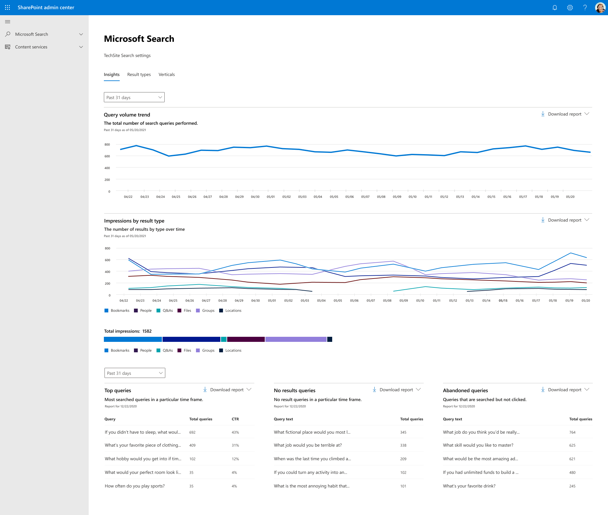Expand the Microsoft Search sidebar chevron
Image resolution: width=608 pixels, height=515 pixels.
81,34
